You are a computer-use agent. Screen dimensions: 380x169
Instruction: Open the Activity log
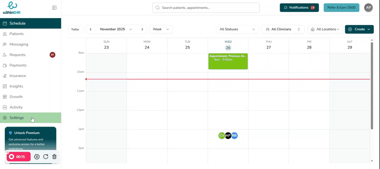click(31, 107)
